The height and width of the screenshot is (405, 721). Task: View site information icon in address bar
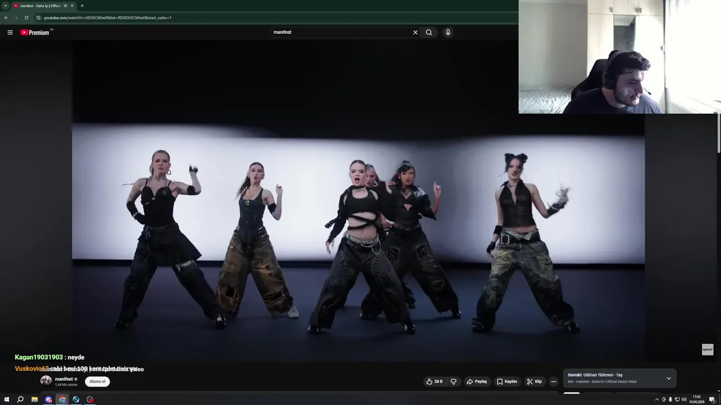click(x=38, y=17)
